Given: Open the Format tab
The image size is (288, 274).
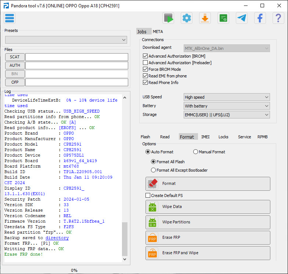Looking at the screenshot, I should click(188, 137).
